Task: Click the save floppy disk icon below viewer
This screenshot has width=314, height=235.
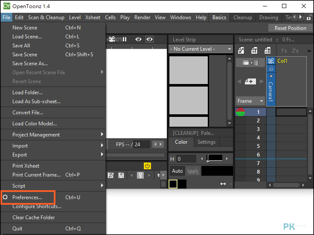Action: click(121, 175)
